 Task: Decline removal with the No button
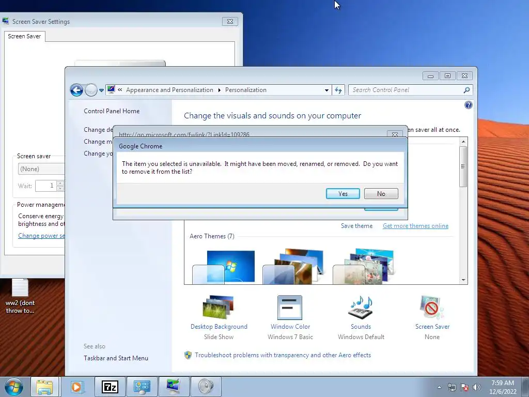(381, 193)
